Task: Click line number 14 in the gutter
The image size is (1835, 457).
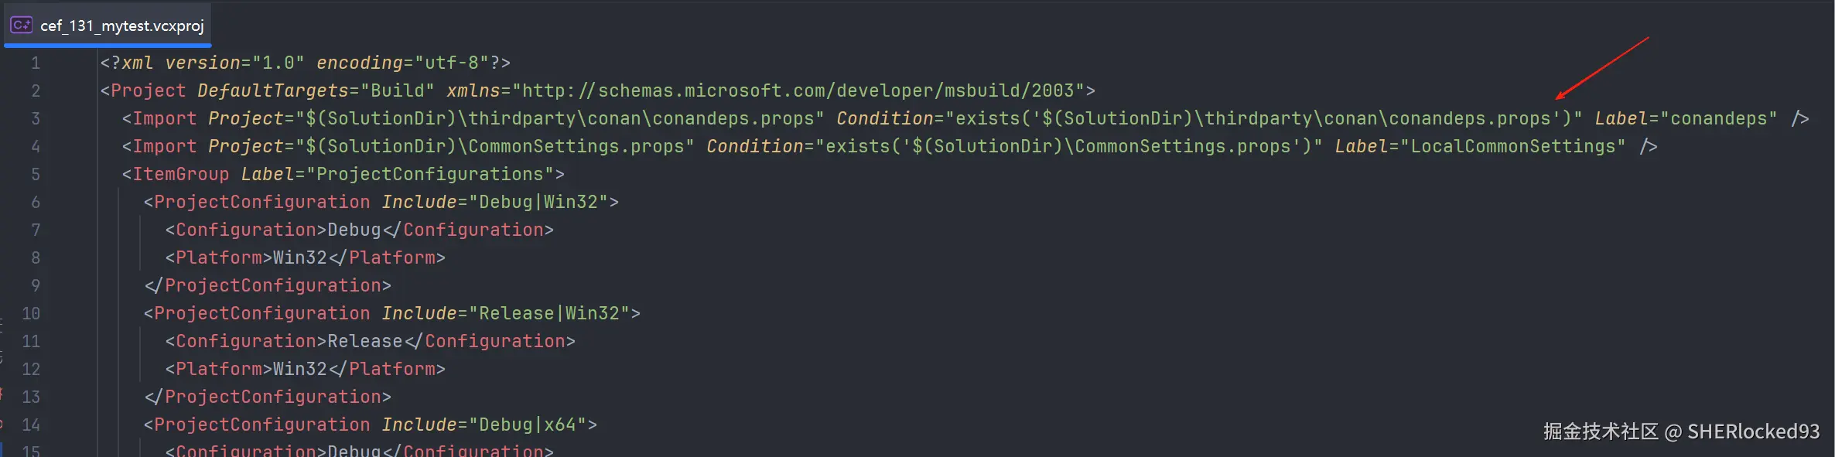Action: click(x=31, y=425)
